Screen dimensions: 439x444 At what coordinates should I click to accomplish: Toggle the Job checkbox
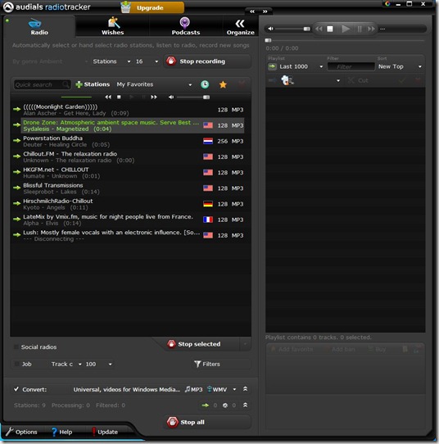17,364
